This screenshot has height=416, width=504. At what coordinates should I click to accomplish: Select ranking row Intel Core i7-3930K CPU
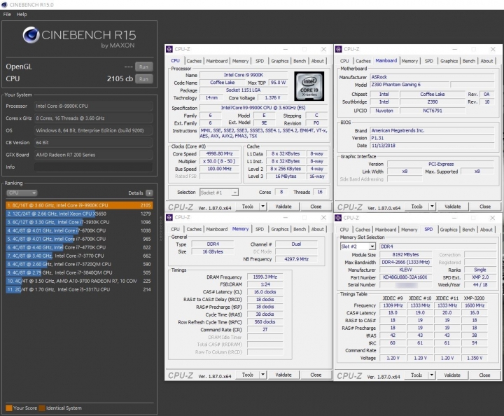coord(79,222)
